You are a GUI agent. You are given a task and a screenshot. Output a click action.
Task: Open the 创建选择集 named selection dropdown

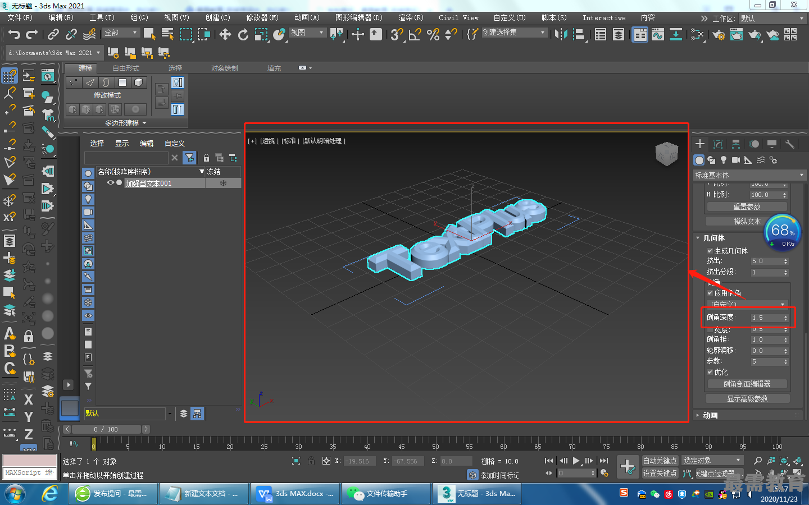click(515, 33)
